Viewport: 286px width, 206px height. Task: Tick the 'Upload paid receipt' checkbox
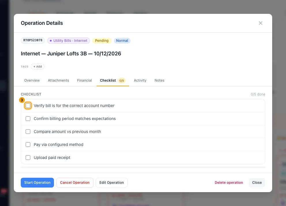point(28,158)
